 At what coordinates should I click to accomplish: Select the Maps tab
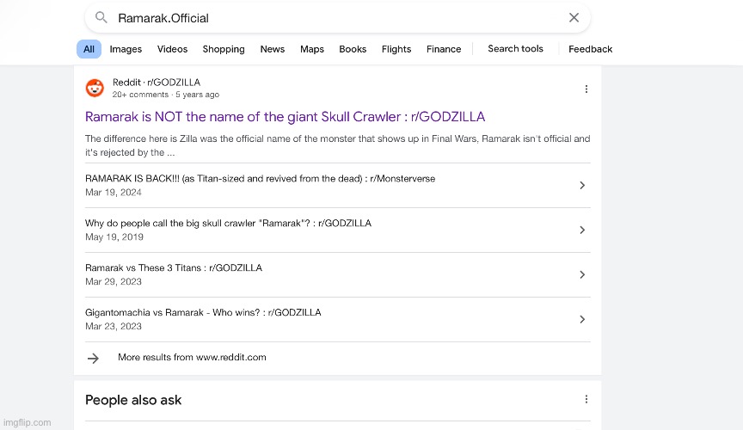312,49
